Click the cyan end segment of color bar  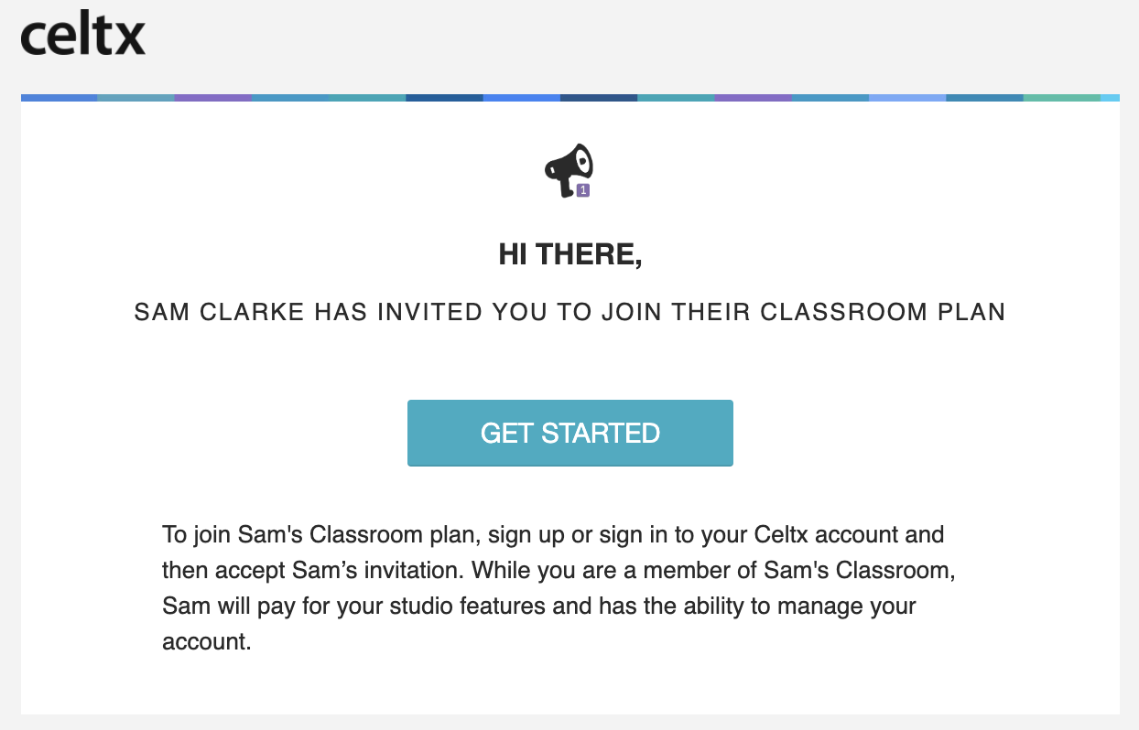click(1110, 97)
